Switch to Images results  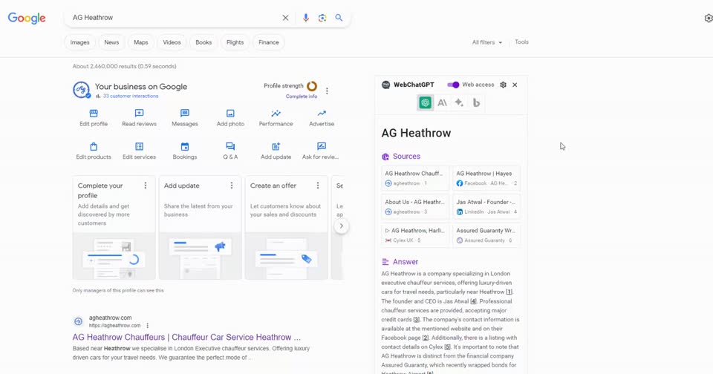[x=80, y=42]
